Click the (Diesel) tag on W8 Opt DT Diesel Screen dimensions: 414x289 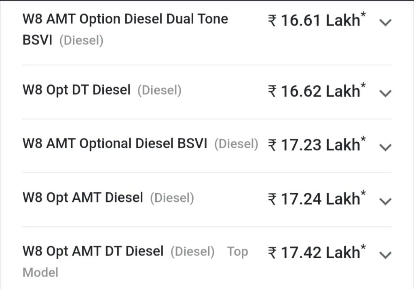(x=159, y=90)
